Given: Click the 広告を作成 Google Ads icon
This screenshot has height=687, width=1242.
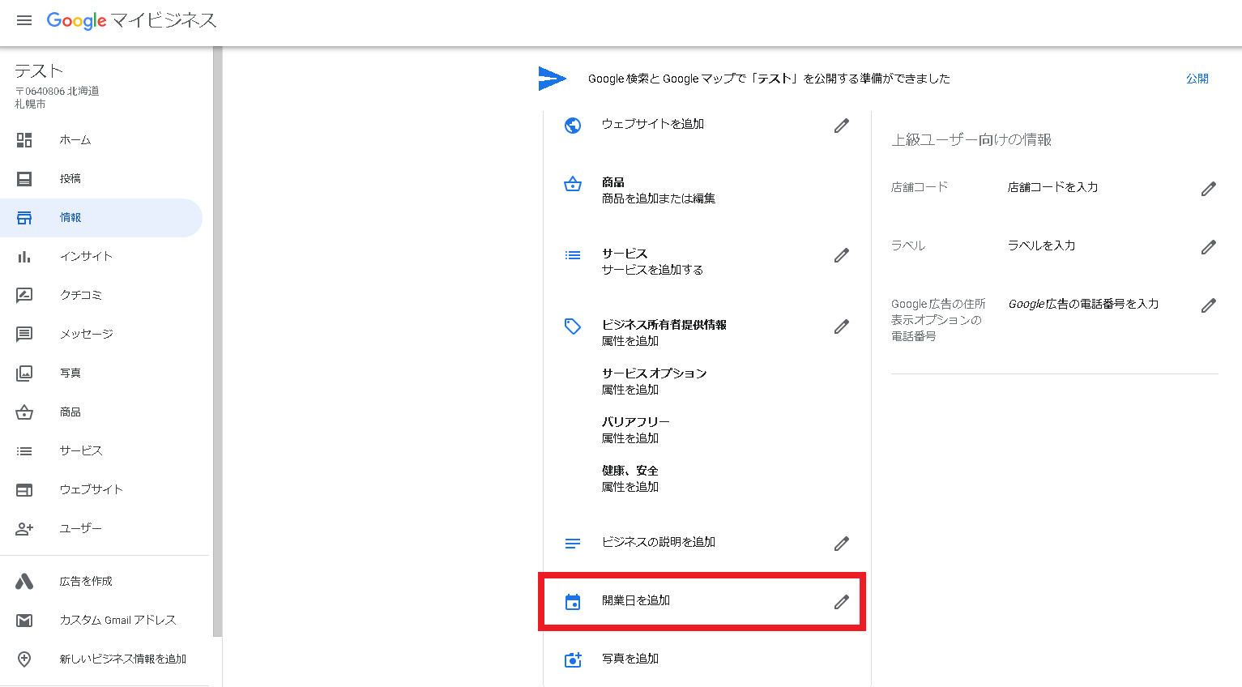Looking at the screenshot, I should click(x=24, y=582).
